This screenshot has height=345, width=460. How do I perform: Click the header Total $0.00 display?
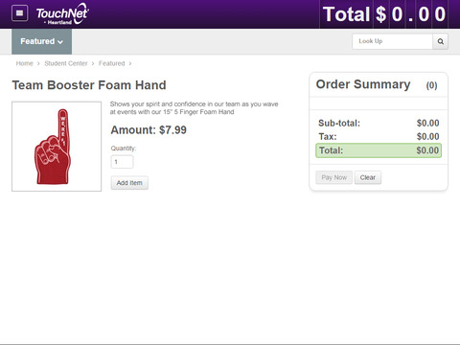[384, 14]
